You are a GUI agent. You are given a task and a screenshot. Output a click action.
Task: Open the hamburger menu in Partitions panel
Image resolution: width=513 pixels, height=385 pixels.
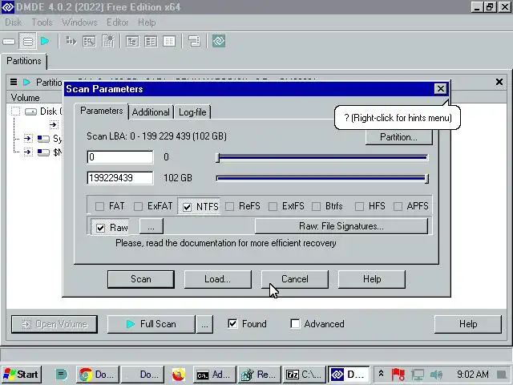tap(14, 82)
